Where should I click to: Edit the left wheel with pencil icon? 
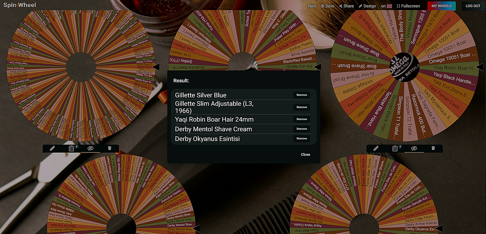52,148
